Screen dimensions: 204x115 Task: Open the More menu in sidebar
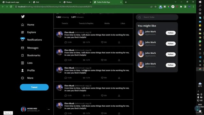[x=27, y=78]
